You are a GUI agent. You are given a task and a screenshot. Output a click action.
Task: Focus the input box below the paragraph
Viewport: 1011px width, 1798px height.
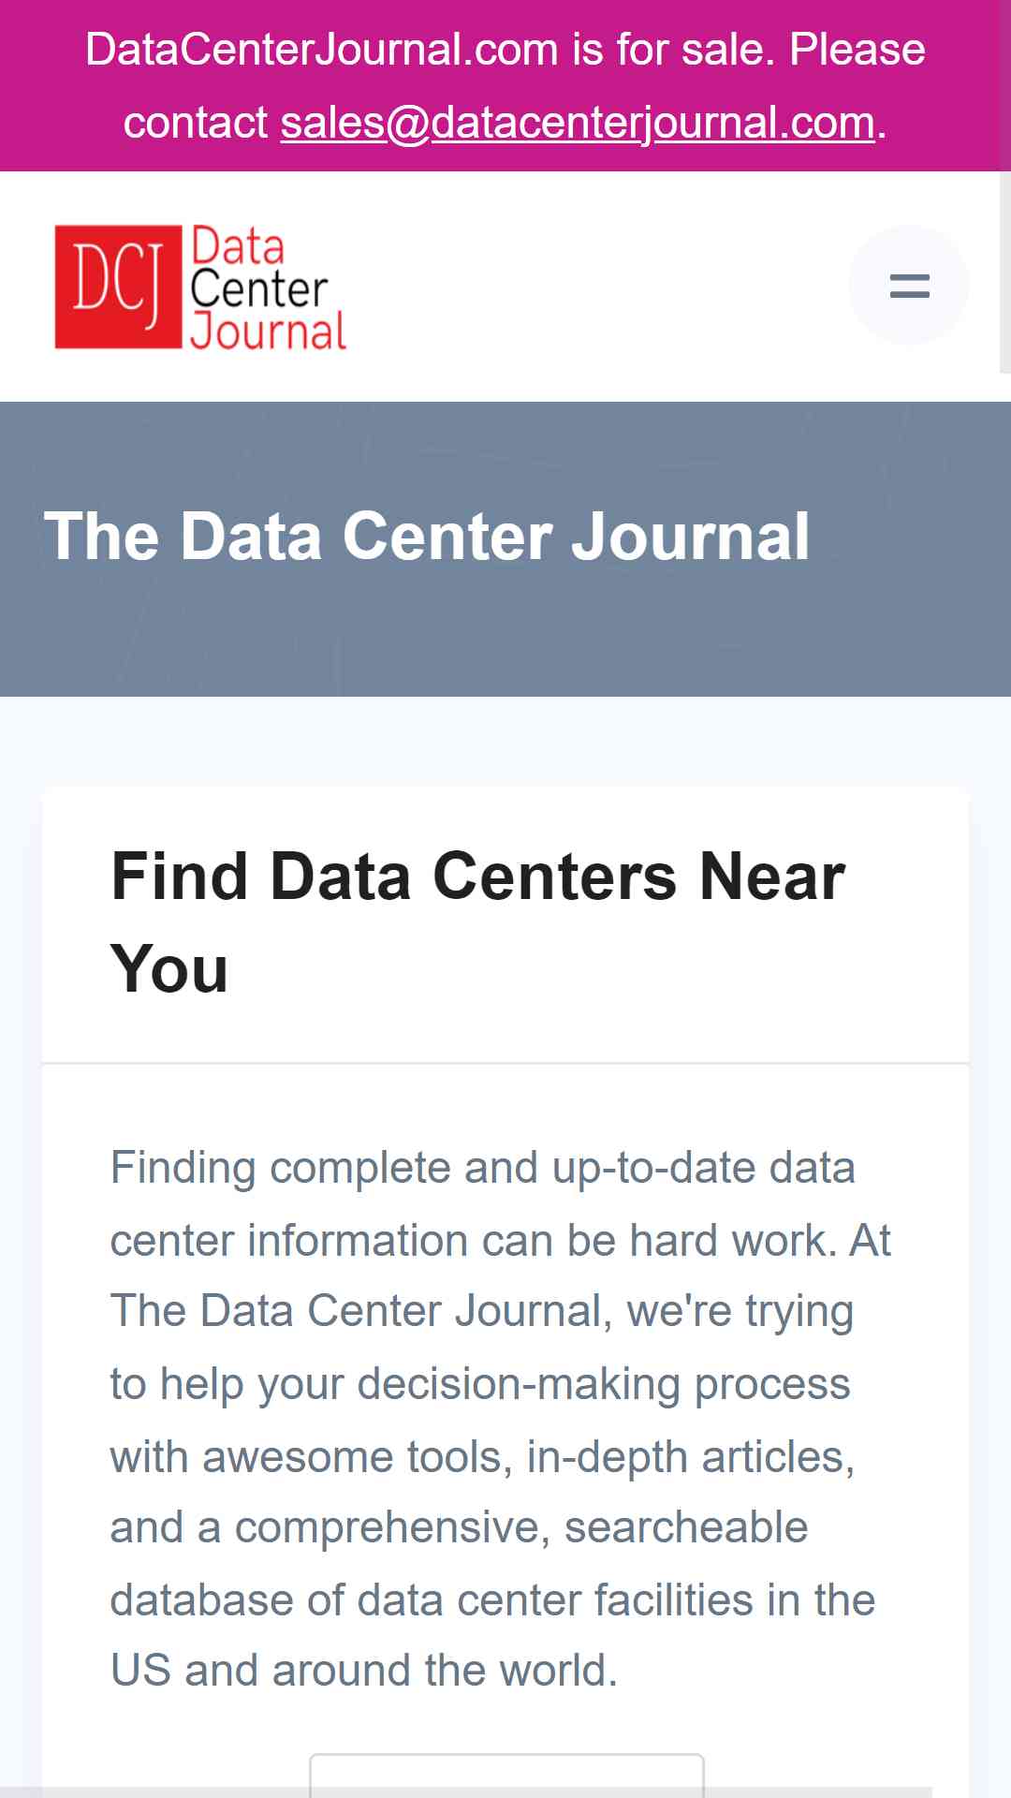coord(506,1775)
